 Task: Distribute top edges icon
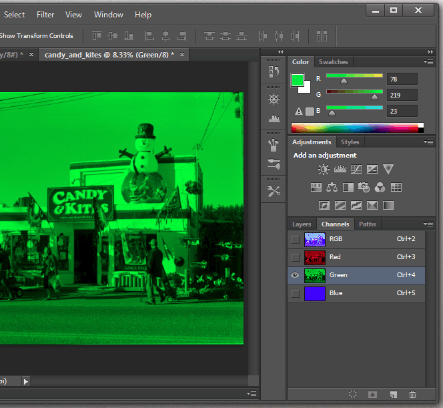209,36
